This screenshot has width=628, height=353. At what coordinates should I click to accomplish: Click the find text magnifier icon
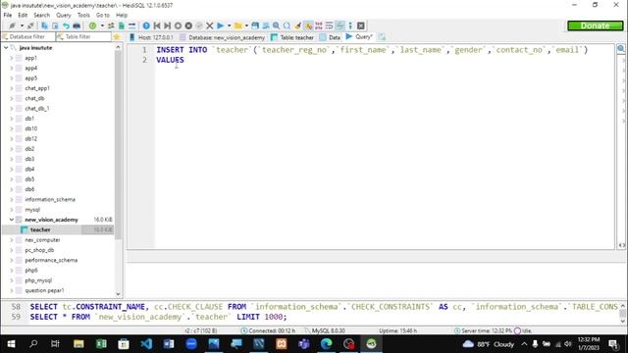coord(277,25)
